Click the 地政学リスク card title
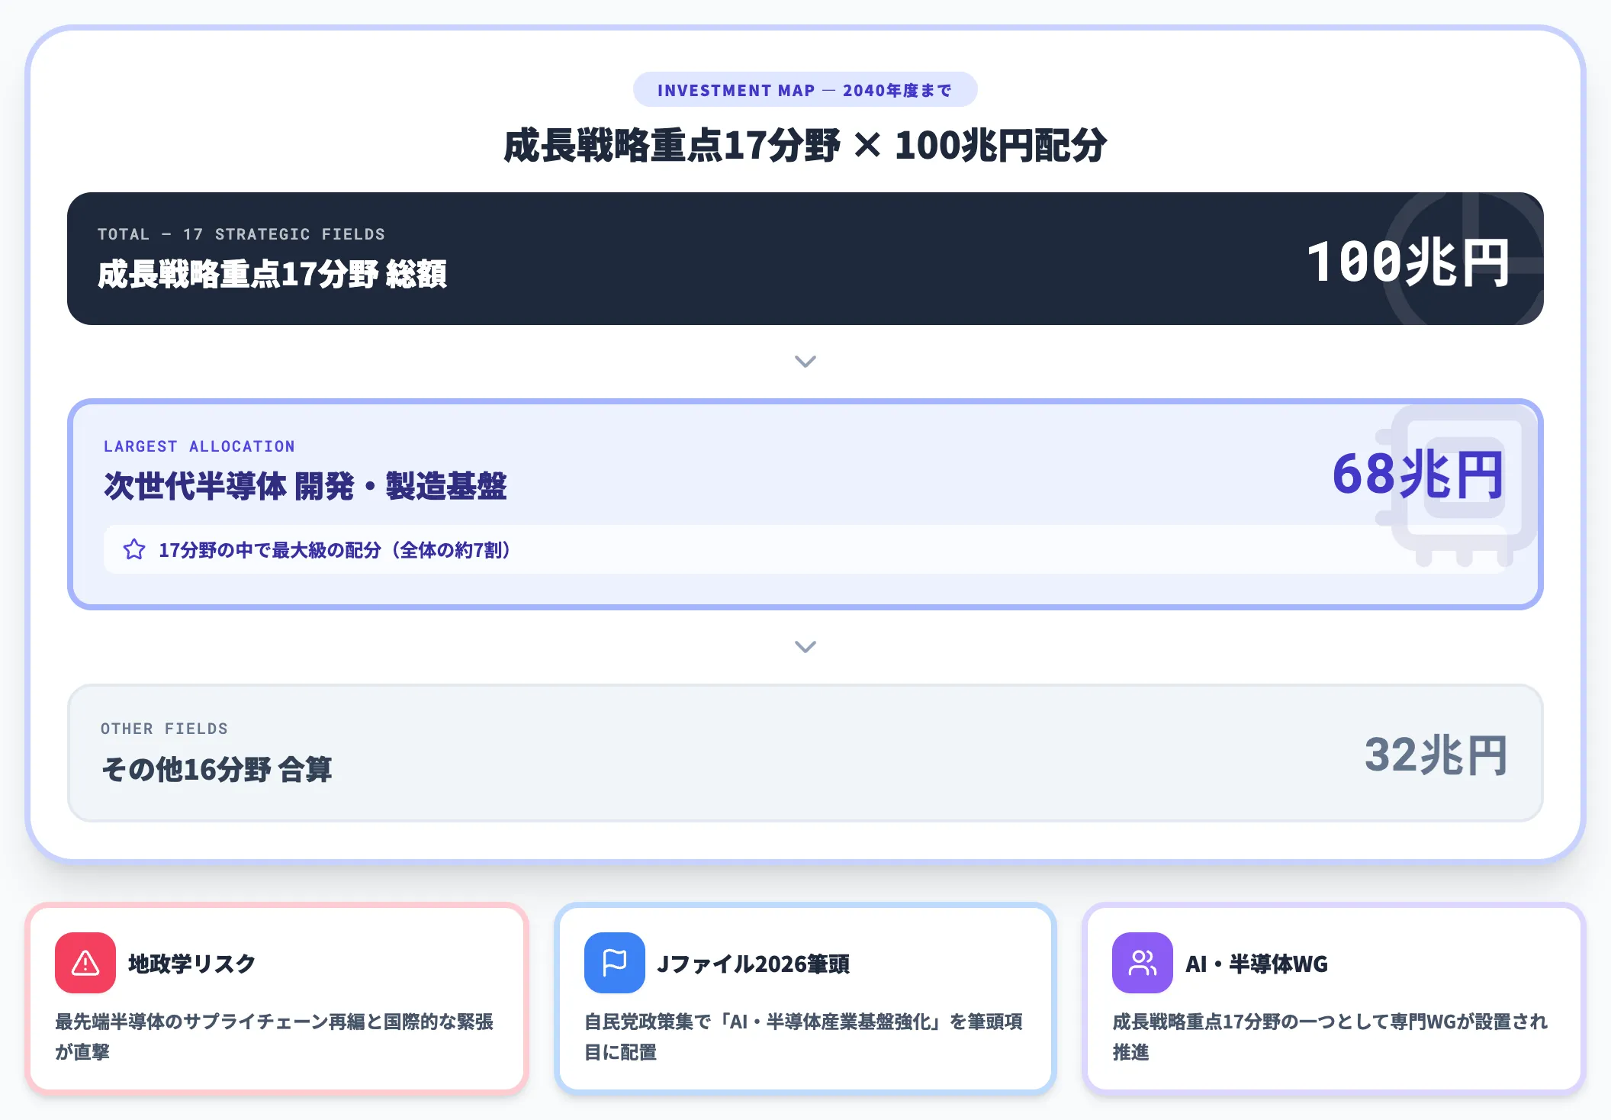 tap(191, 964)
